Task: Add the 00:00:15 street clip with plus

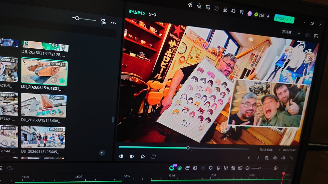Action: point(60,144)
